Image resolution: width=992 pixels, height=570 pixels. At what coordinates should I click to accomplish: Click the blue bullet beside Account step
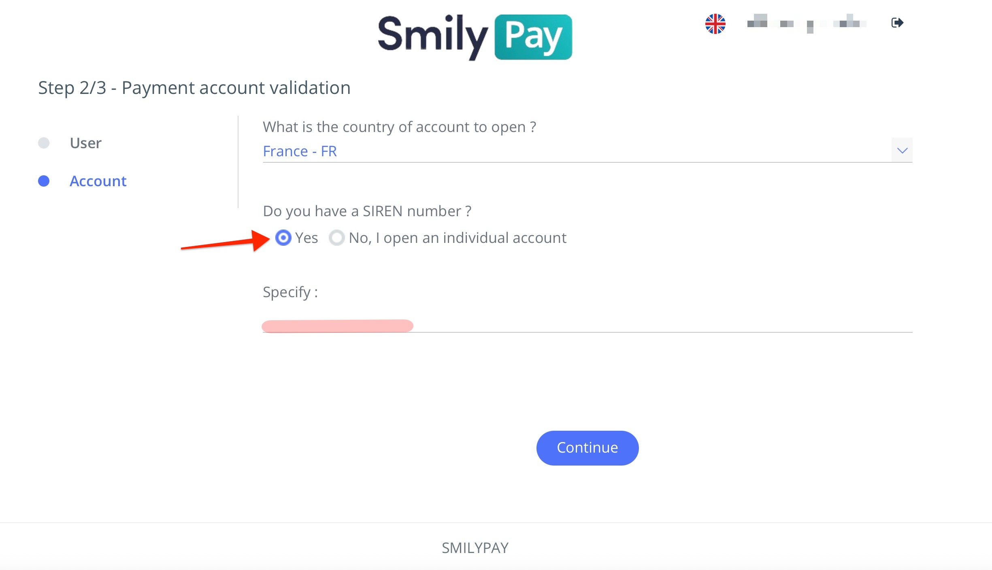(x=44, y=181)
